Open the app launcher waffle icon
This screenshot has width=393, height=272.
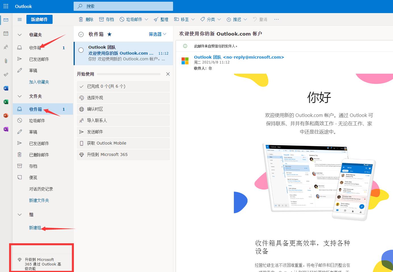(x=6, y=6)
